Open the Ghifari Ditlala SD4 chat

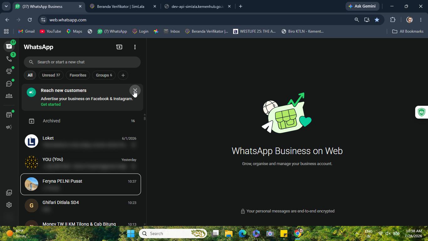(x=81, y=206)
